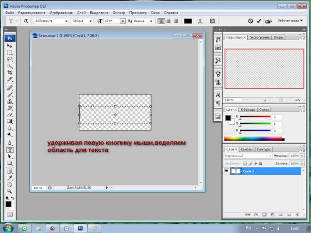Click Photoshop taskbar button
Viewport: 311px width, 233px height.
80,228
